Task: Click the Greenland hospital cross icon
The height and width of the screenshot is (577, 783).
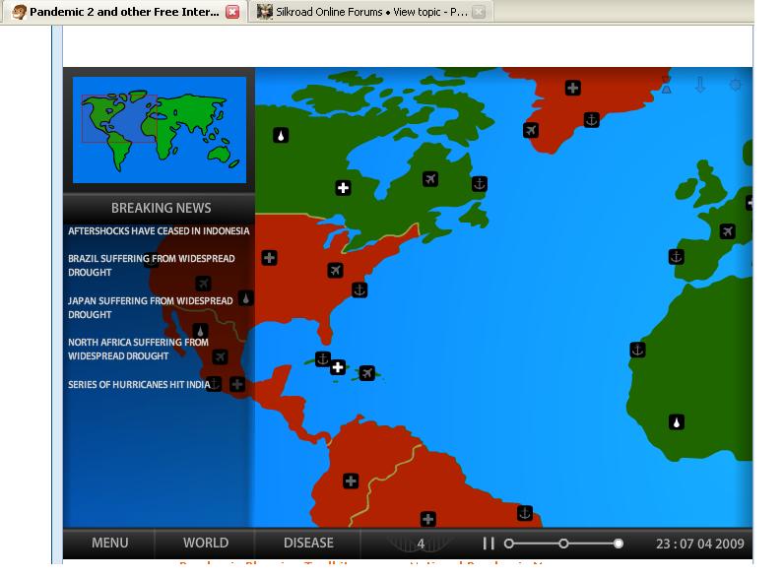Action: [572, 89]
